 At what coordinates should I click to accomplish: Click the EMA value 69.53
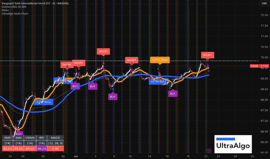click(x=8, y=149)
